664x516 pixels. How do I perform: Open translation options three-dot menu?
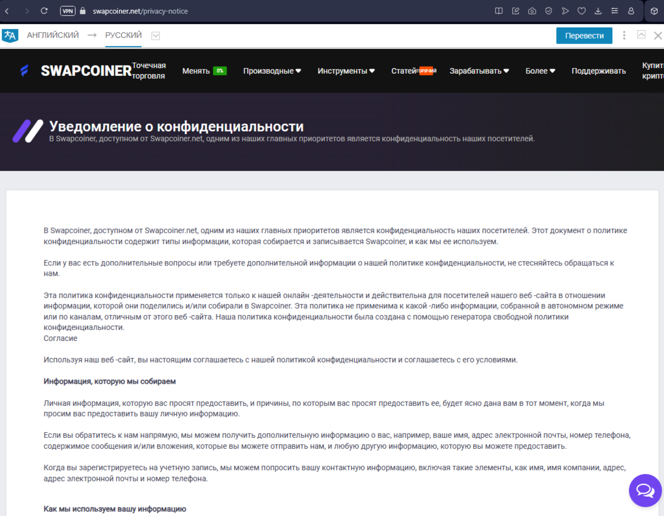point(624,35)
